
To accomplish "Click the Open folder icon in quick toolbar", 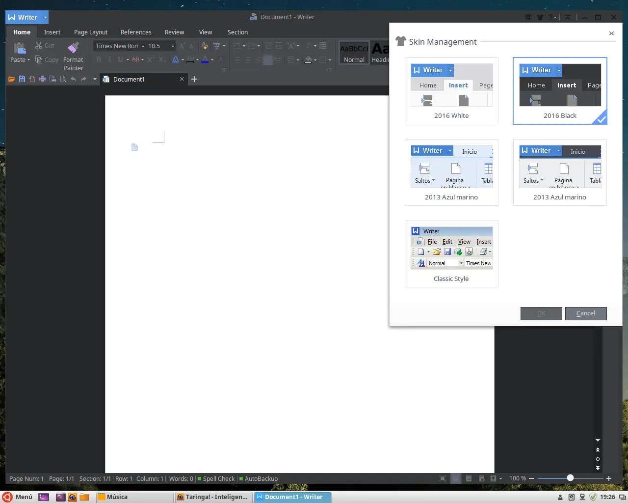I will click(12, 79).
